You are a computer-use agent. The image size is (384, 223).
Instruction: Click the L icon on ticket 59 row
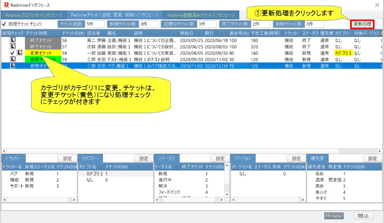click(12, 59)
